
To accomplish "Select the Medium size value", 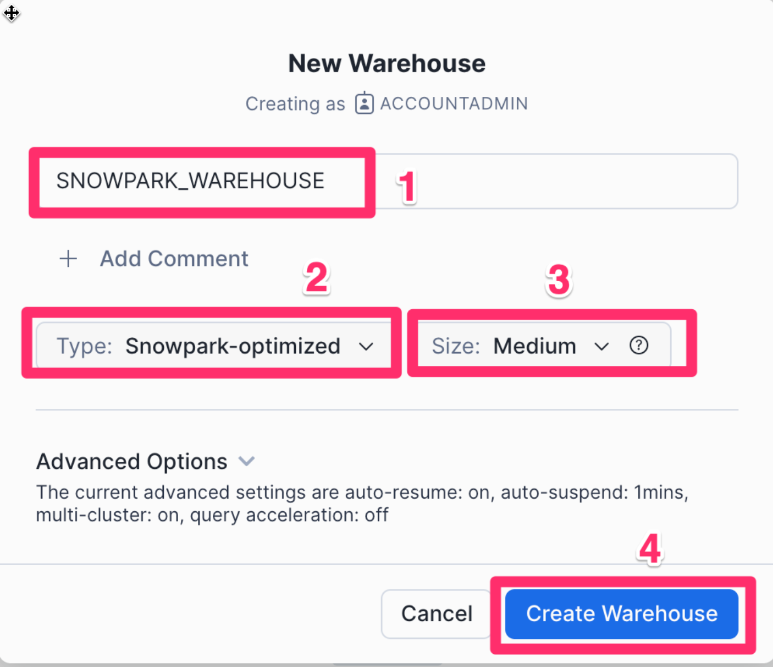I will (x=534, y=346).
